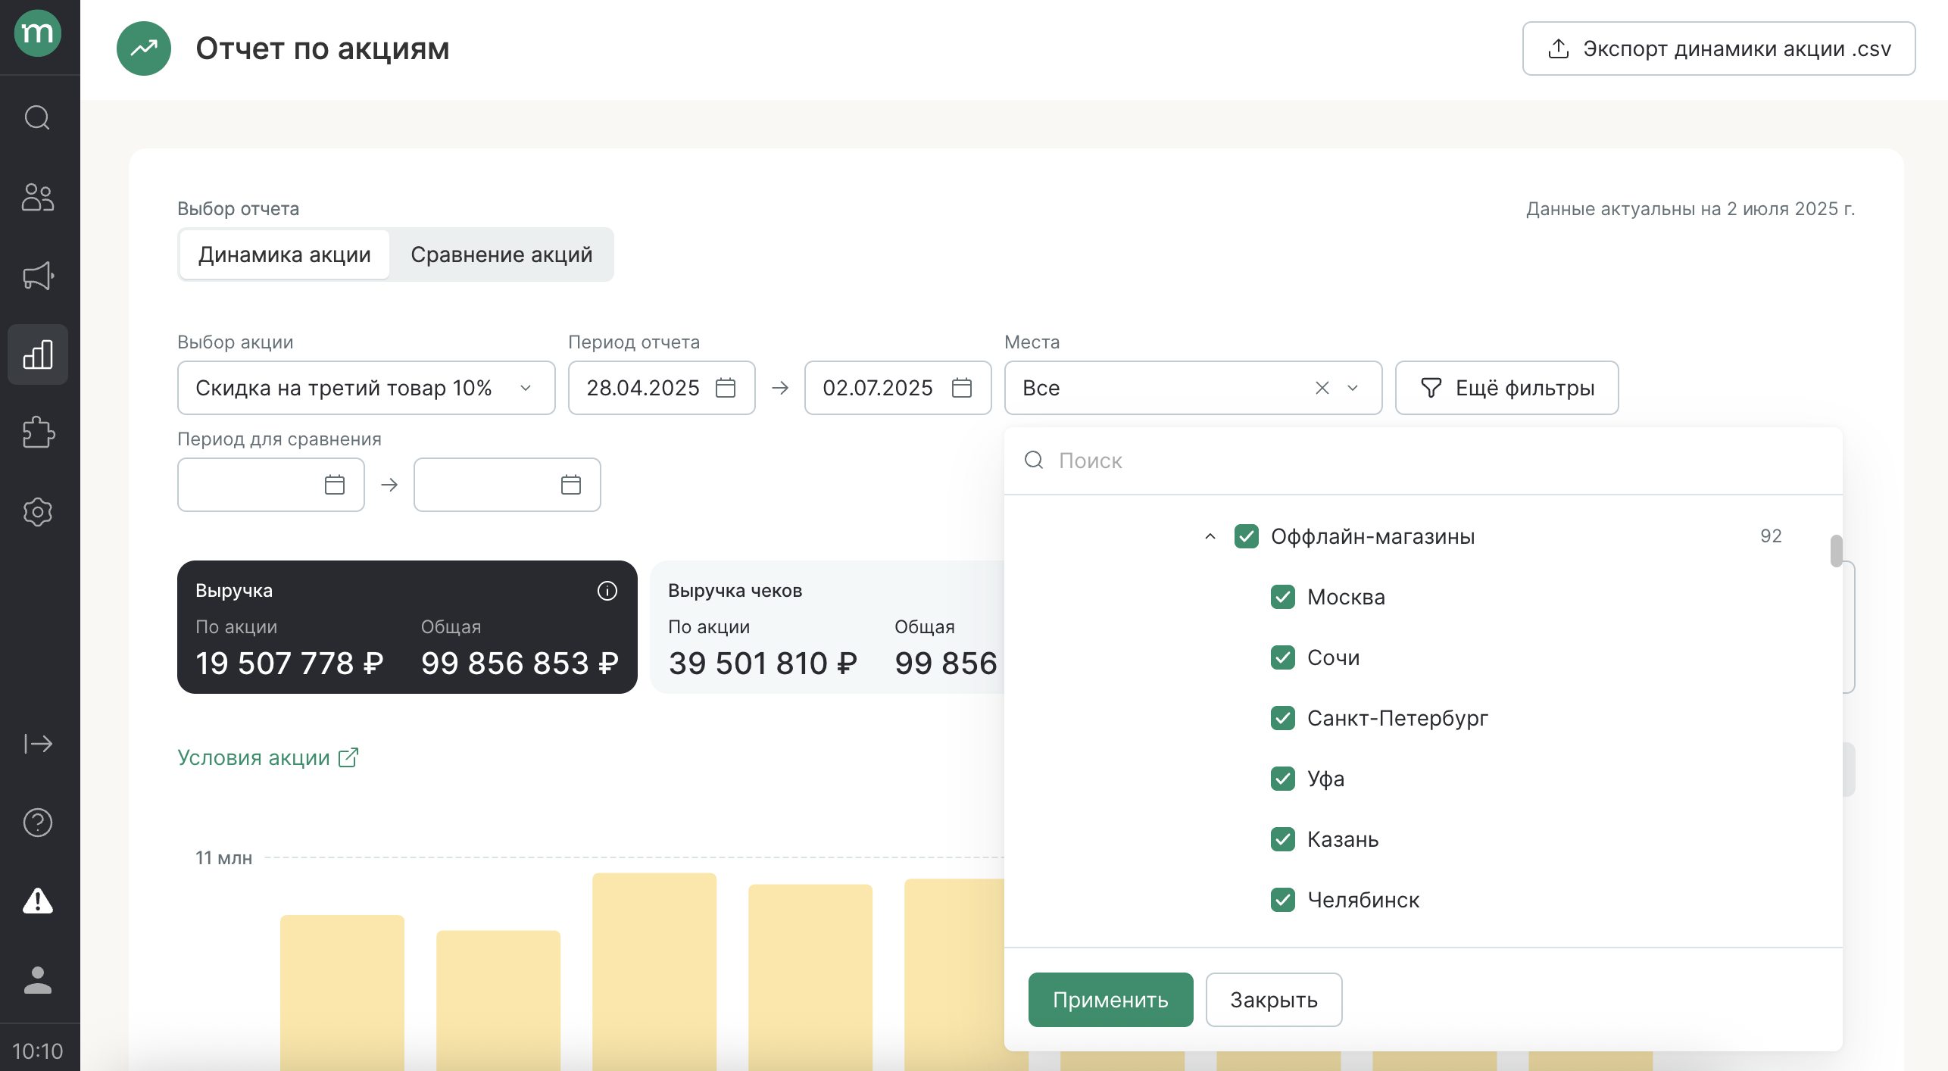Switch to Сравнение акций tab
1948x1071 pixels.
click(x=501, y=254)
